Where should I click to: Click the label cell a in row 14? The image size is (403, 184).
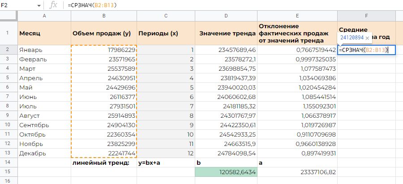point(297,163)
